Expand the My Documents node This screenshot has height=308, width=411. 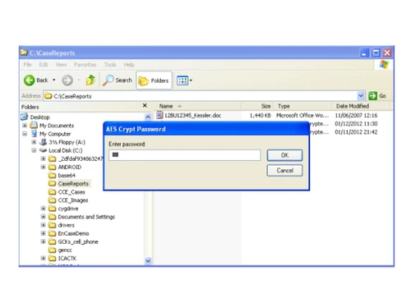(x=25, y=126)
